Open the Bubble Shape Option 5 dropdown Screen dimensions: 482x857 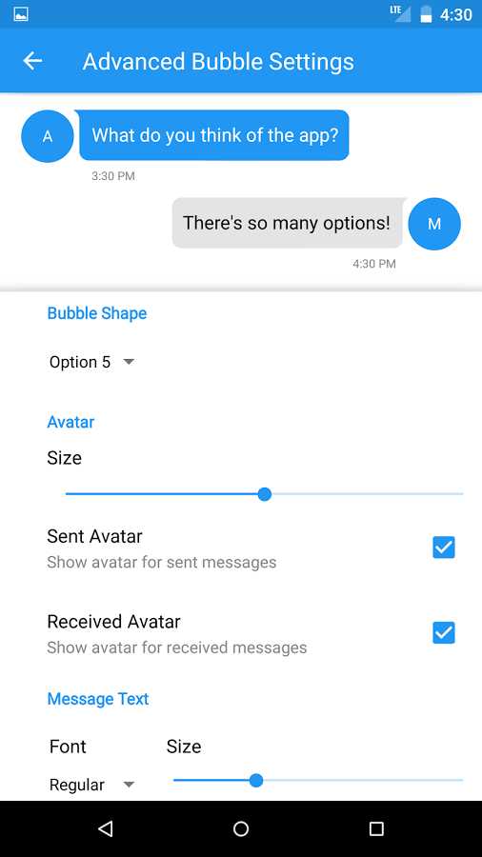tap(91, 362)
